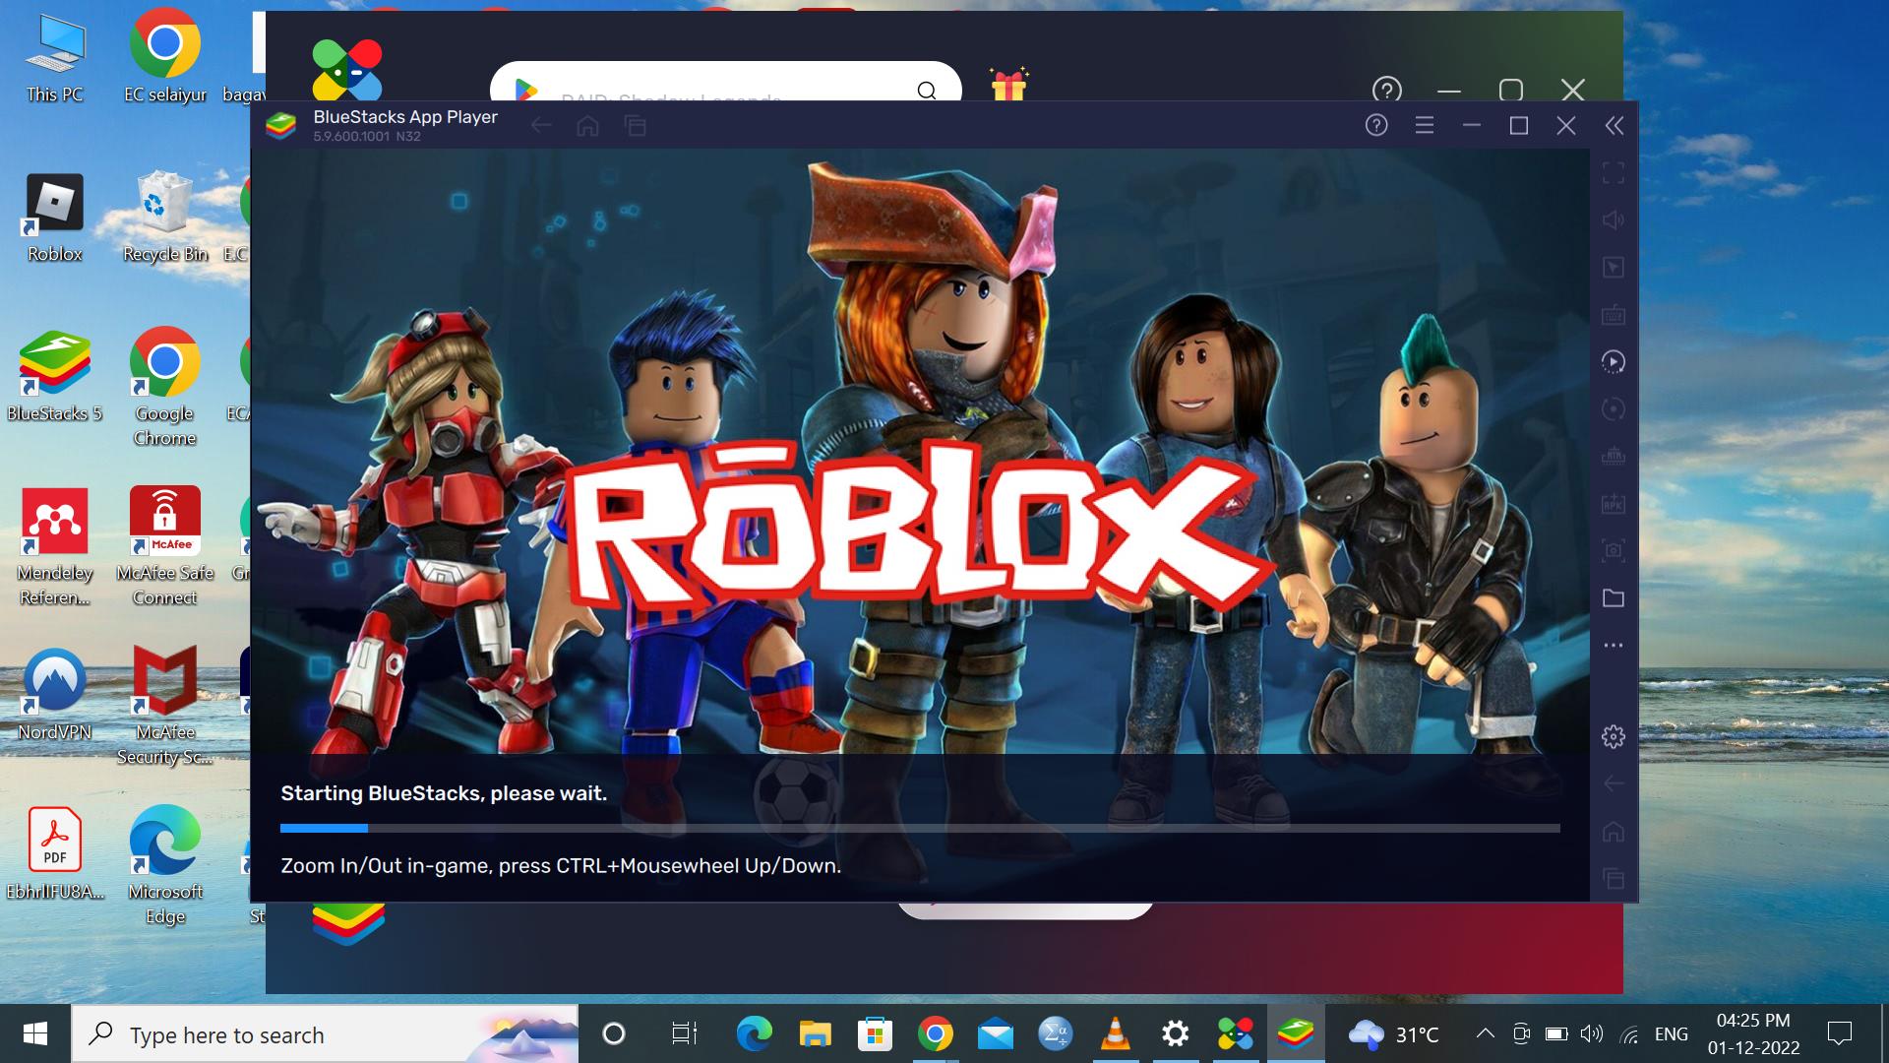Open game controls keyboard icon in sidebar
The height and width of the screenshot is (1063, 1889).
click(1614, 315)
